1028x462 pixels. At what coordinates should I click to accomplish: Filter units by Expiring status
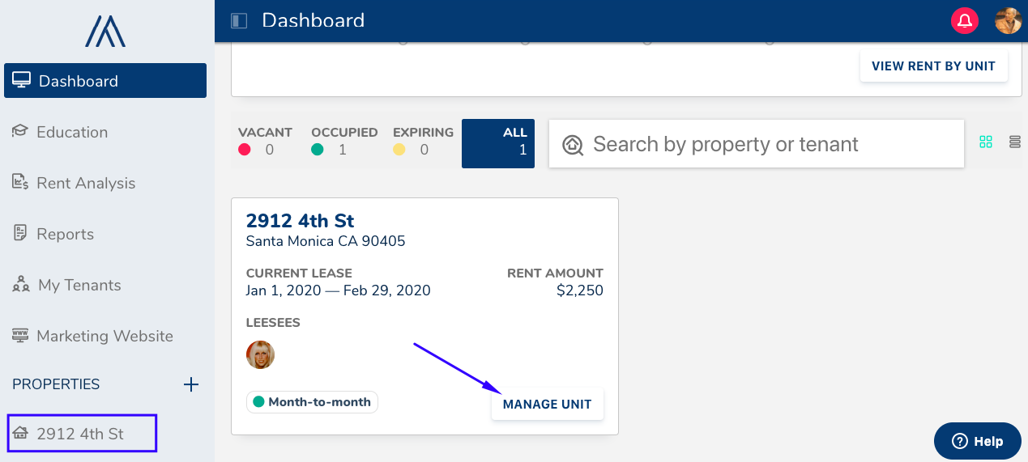(422, 142)
